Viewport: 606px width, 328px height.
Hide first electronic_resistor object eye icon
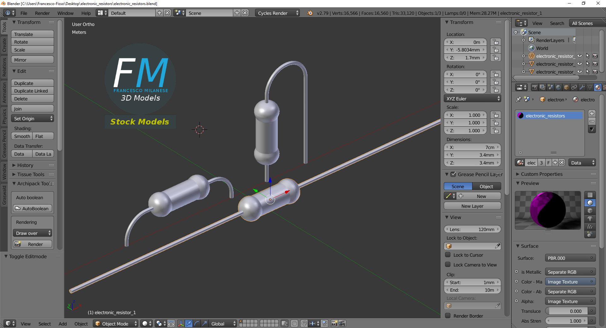tap(580, 56)
